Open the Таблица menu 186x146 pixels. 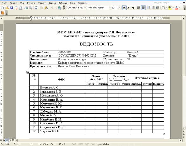[63, 3]
